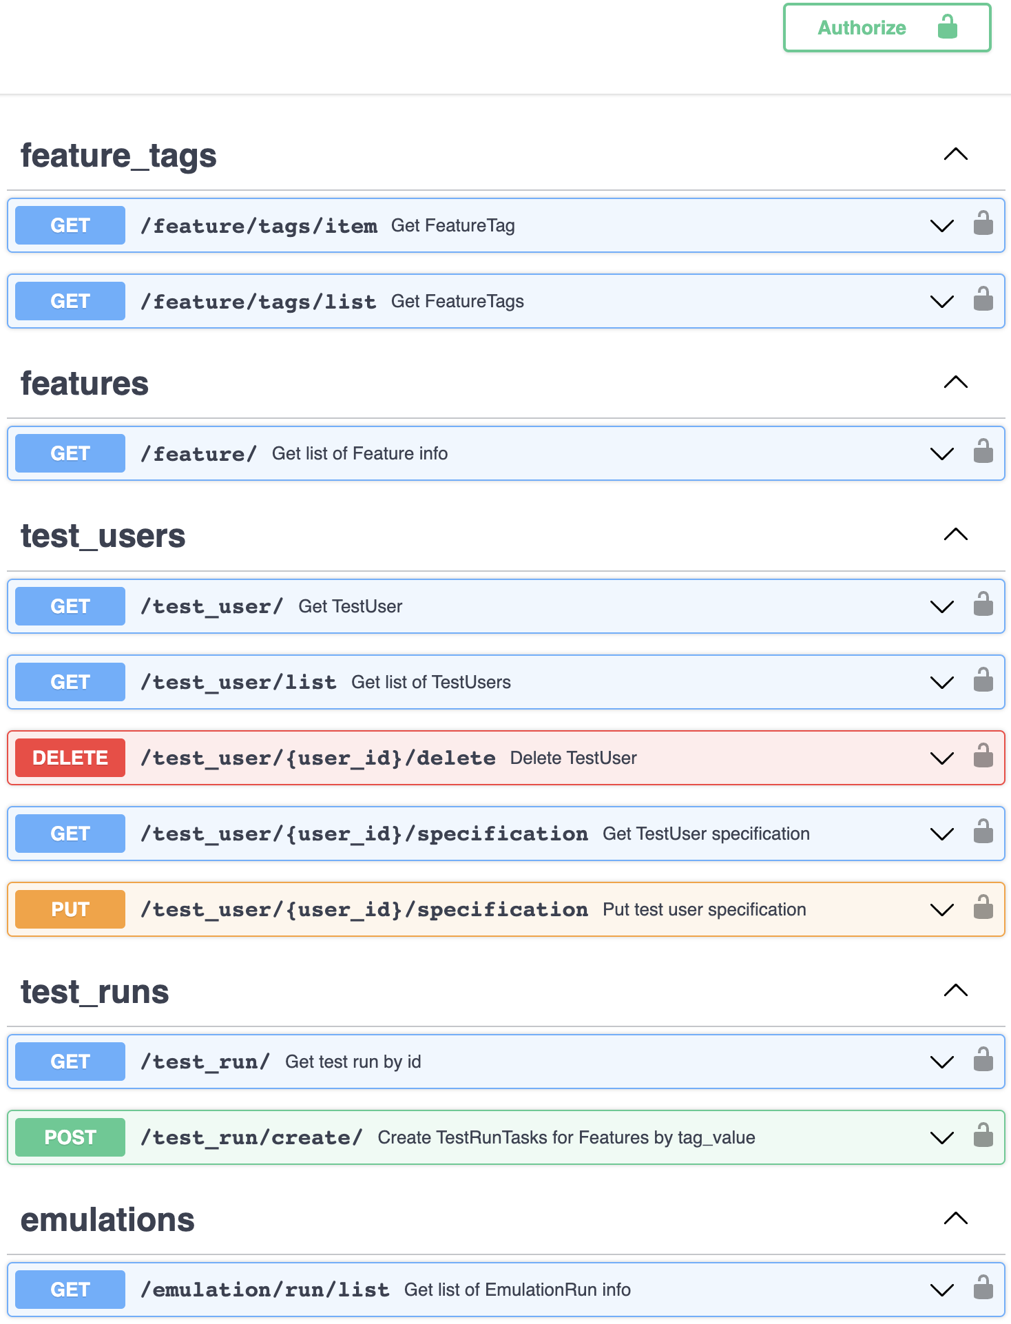The image size is (1011, 1324).
Task: Collapse the emulations section
Action: click(x=955, y=1219)
